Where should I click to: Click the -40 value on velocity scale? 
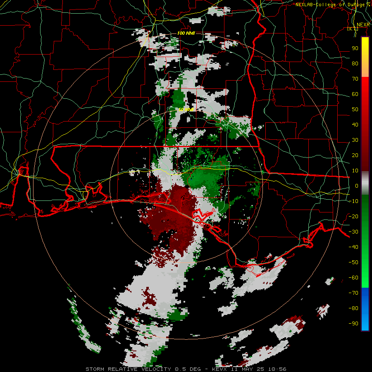[x=353, y=247]
